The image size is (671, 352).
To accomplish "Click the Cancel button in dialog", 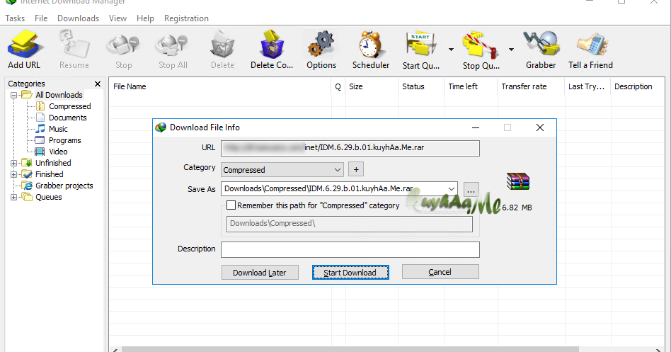I will tap(440, 272).
